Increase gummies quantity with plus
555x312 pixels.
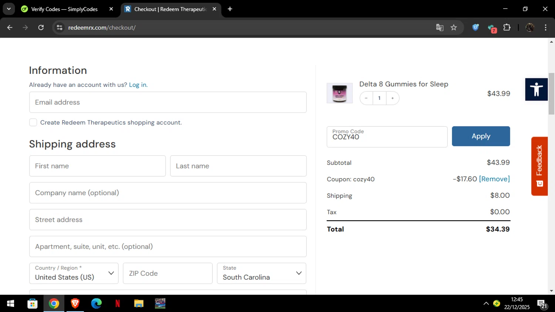tap(393, 98)
